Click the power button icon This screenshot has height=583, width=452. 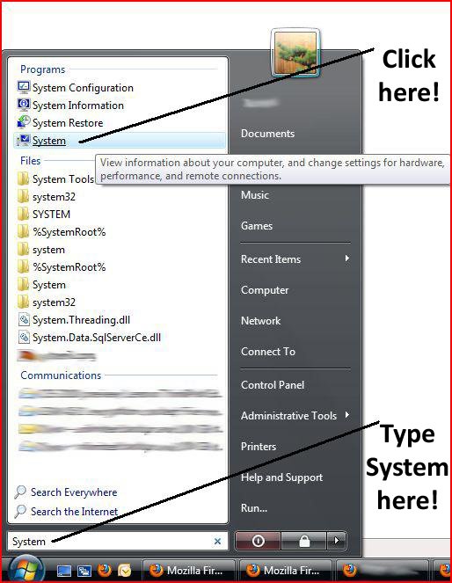pos(258,541)
